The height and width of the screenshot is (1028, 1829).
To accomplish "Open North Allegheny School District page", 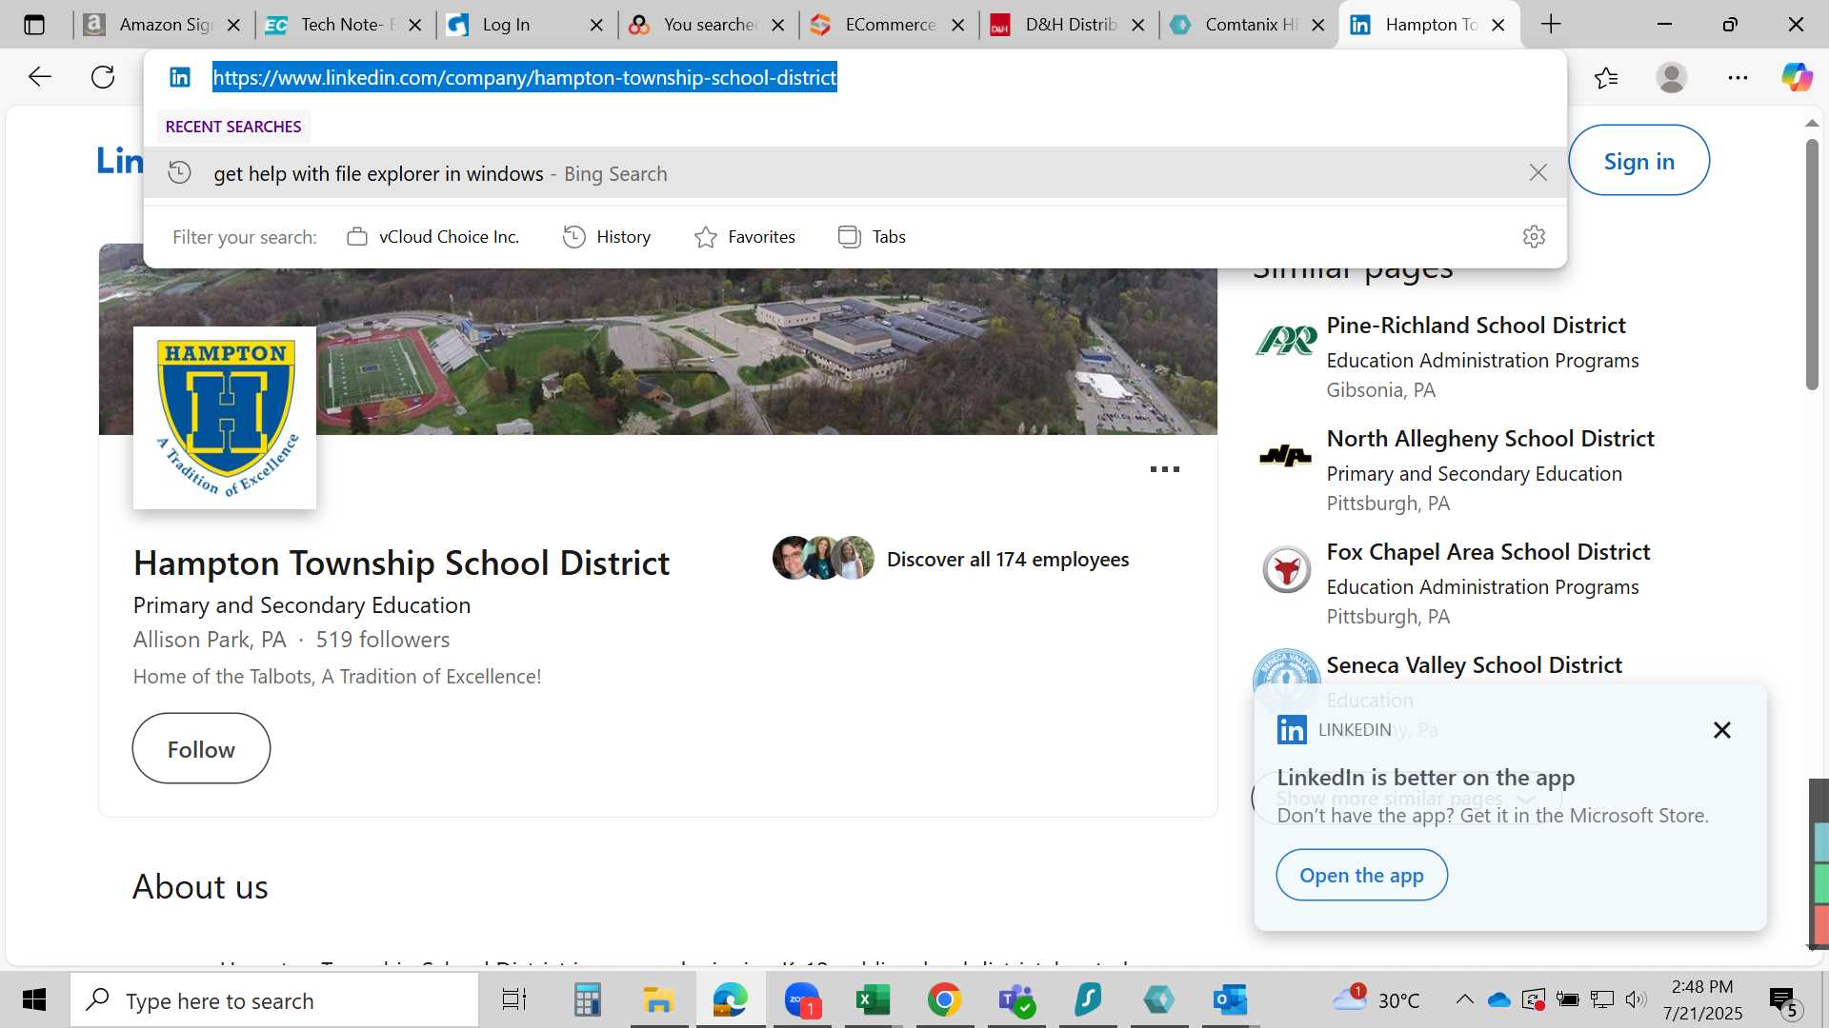I will pyautogui.click(x=1490, y=439).
